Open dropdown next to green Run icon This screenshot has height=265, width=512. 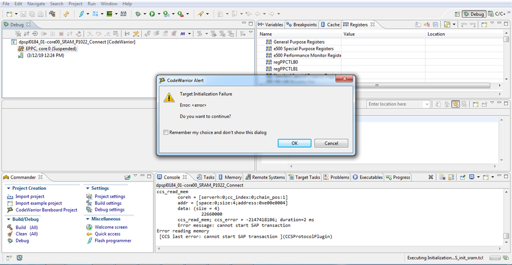click(x=159, y=14)
